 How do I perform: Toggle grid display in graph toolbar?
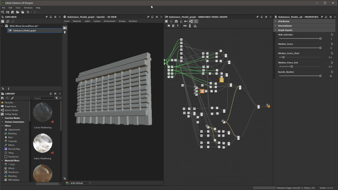pos(196,21)
